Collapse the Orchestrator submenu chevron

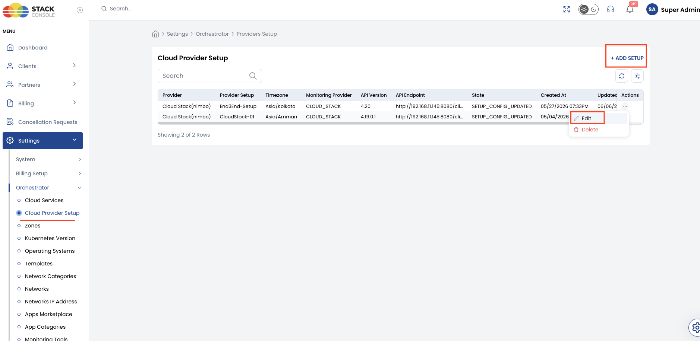80,188
